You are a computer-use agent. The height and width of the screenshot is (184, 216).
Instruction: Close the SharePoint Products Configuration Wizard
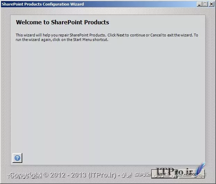211,4
